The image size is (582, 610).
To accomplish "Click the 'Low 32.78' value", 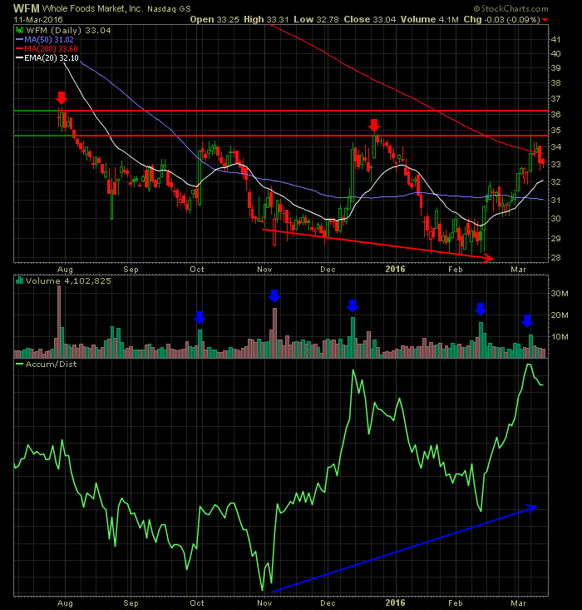I will (316, 19).
